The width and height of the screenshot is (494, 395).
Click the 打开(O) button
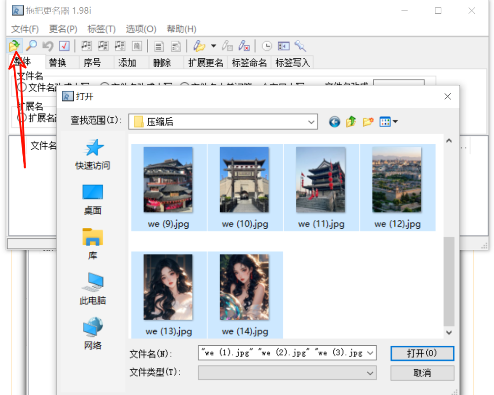[422, 353]
